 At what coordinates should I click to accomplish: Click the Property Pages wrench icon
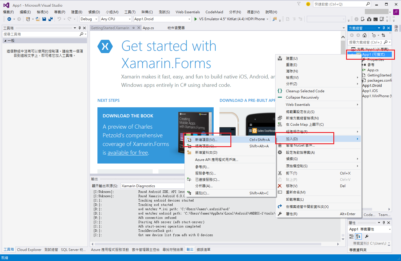[x=367, y=236]
